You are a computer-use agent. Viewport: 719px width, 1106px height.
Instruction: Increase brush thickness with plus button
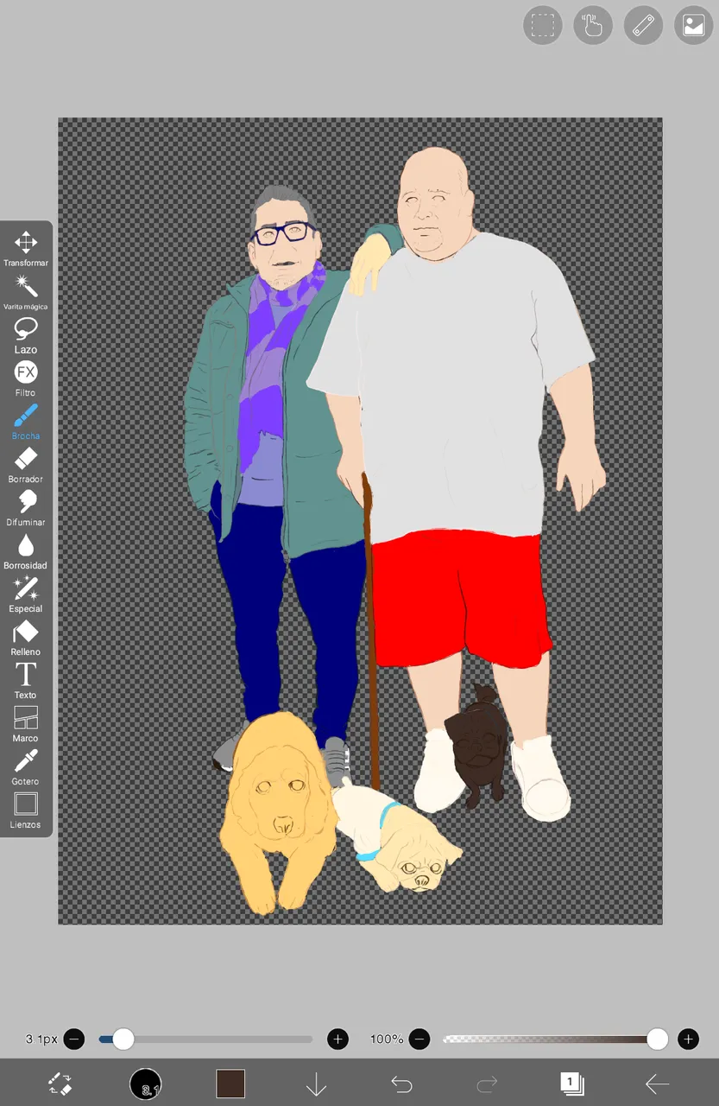click(x=338, y=1039)
